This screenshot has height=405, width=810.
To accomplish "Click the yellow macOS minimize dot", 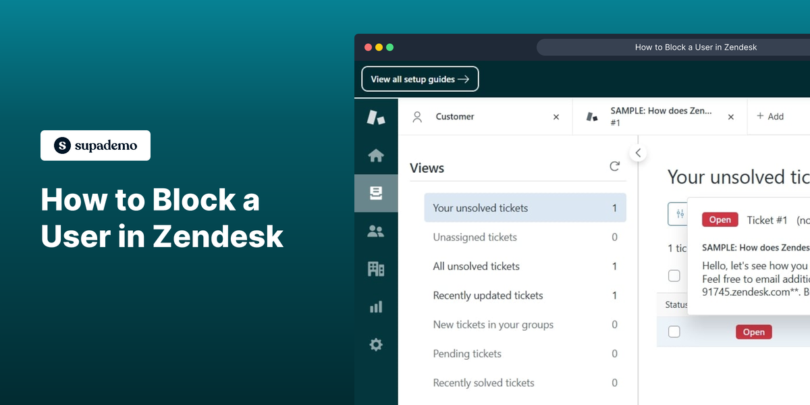I will coord(379,47).
